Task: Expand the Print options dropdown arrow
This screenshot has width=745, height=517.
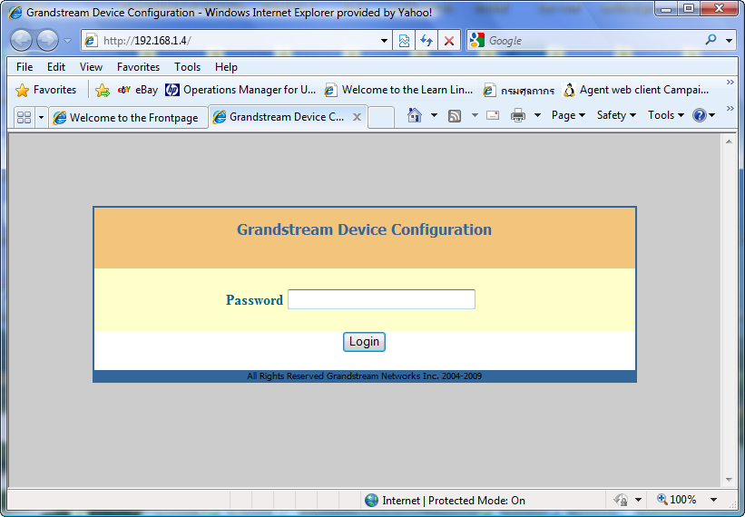Action: [537, 115]
